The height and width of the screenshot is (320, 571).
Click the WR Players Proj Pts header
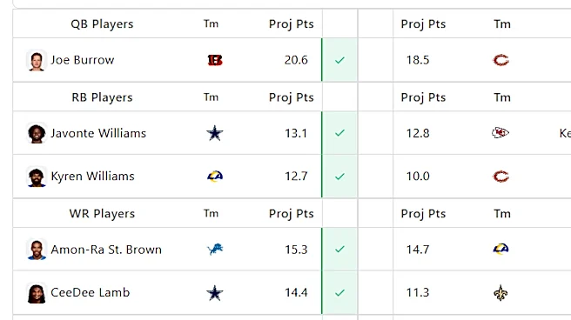click(x=292, y=214)
